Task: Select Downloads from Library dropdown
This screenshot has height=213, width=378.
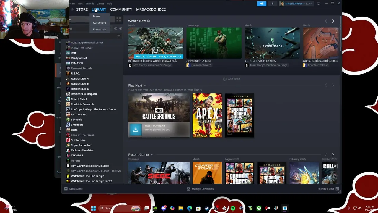Action: (100, 29)
